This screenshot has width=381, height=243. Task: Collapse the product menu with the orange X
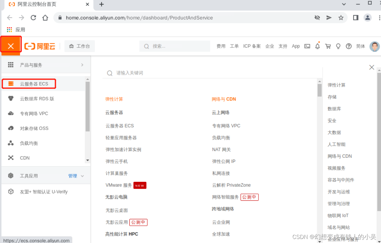[x=11, y=45]
